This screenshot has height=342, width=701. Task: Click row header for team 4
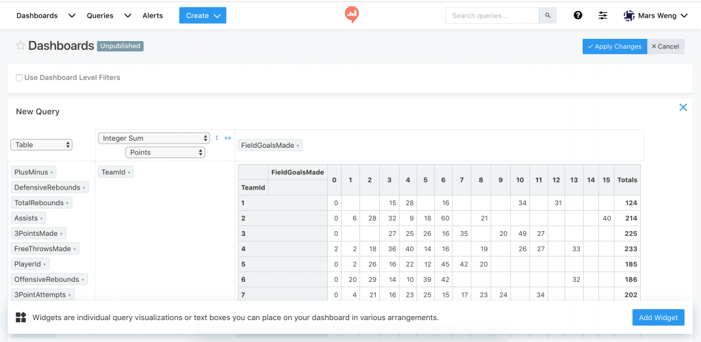(283, 249)
